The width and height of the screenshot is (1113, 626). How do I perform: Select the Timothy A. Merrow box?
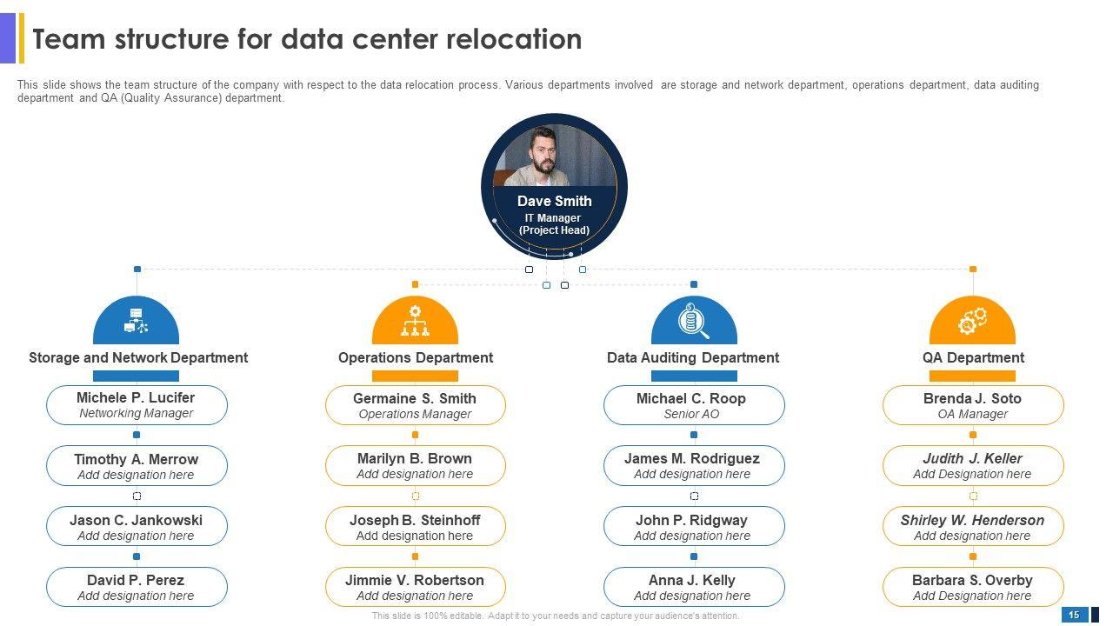(137, 466)
